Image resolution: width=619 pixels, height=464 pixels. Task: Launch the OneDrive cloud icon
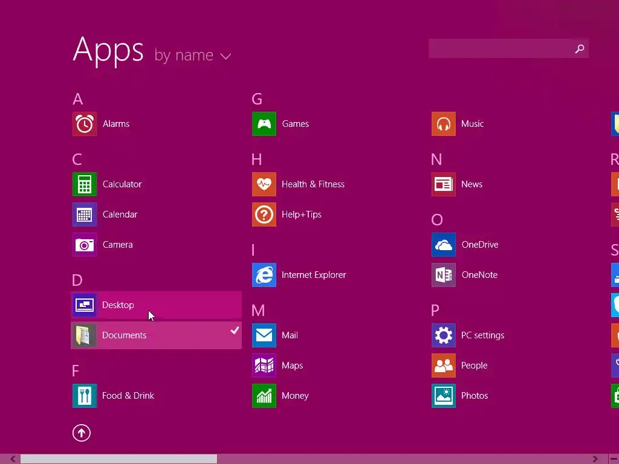pyautogui.click(x=444, y=245)
